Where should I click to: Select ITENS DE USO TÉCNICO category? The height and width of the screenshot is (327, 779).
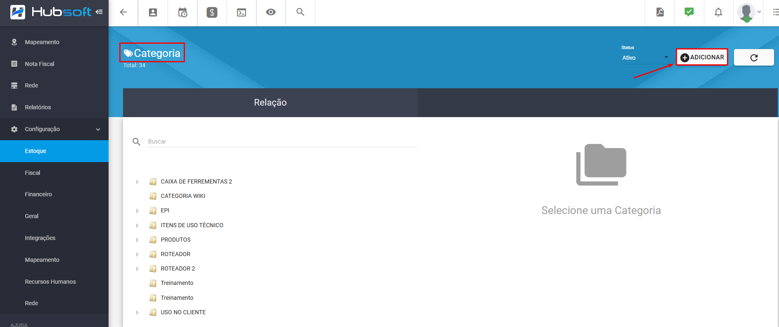(x=192, y=225)
